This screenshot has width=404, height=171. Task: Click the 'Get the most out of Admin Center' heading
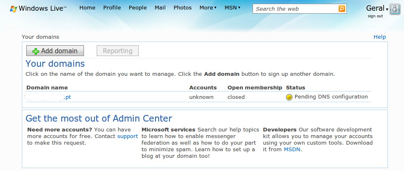tap(99, 118)
